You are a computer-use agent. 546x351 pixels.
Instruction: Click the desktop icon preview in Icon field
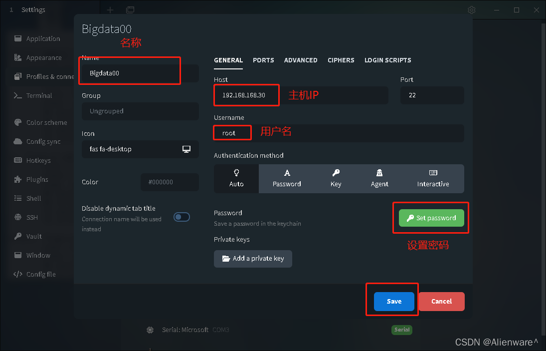pyautogui.click(x=186, y=149)
